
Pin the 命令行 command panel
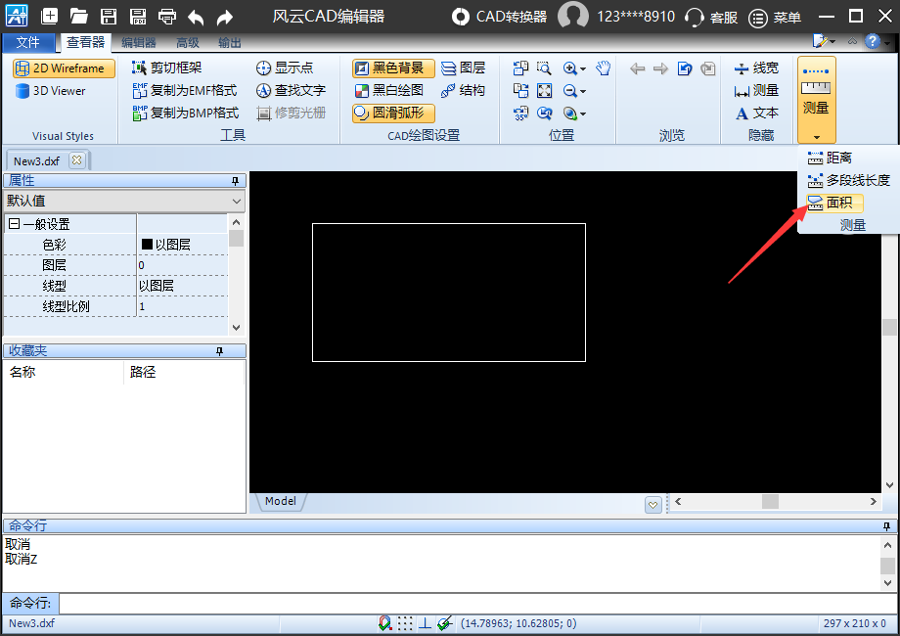(886, 525)
